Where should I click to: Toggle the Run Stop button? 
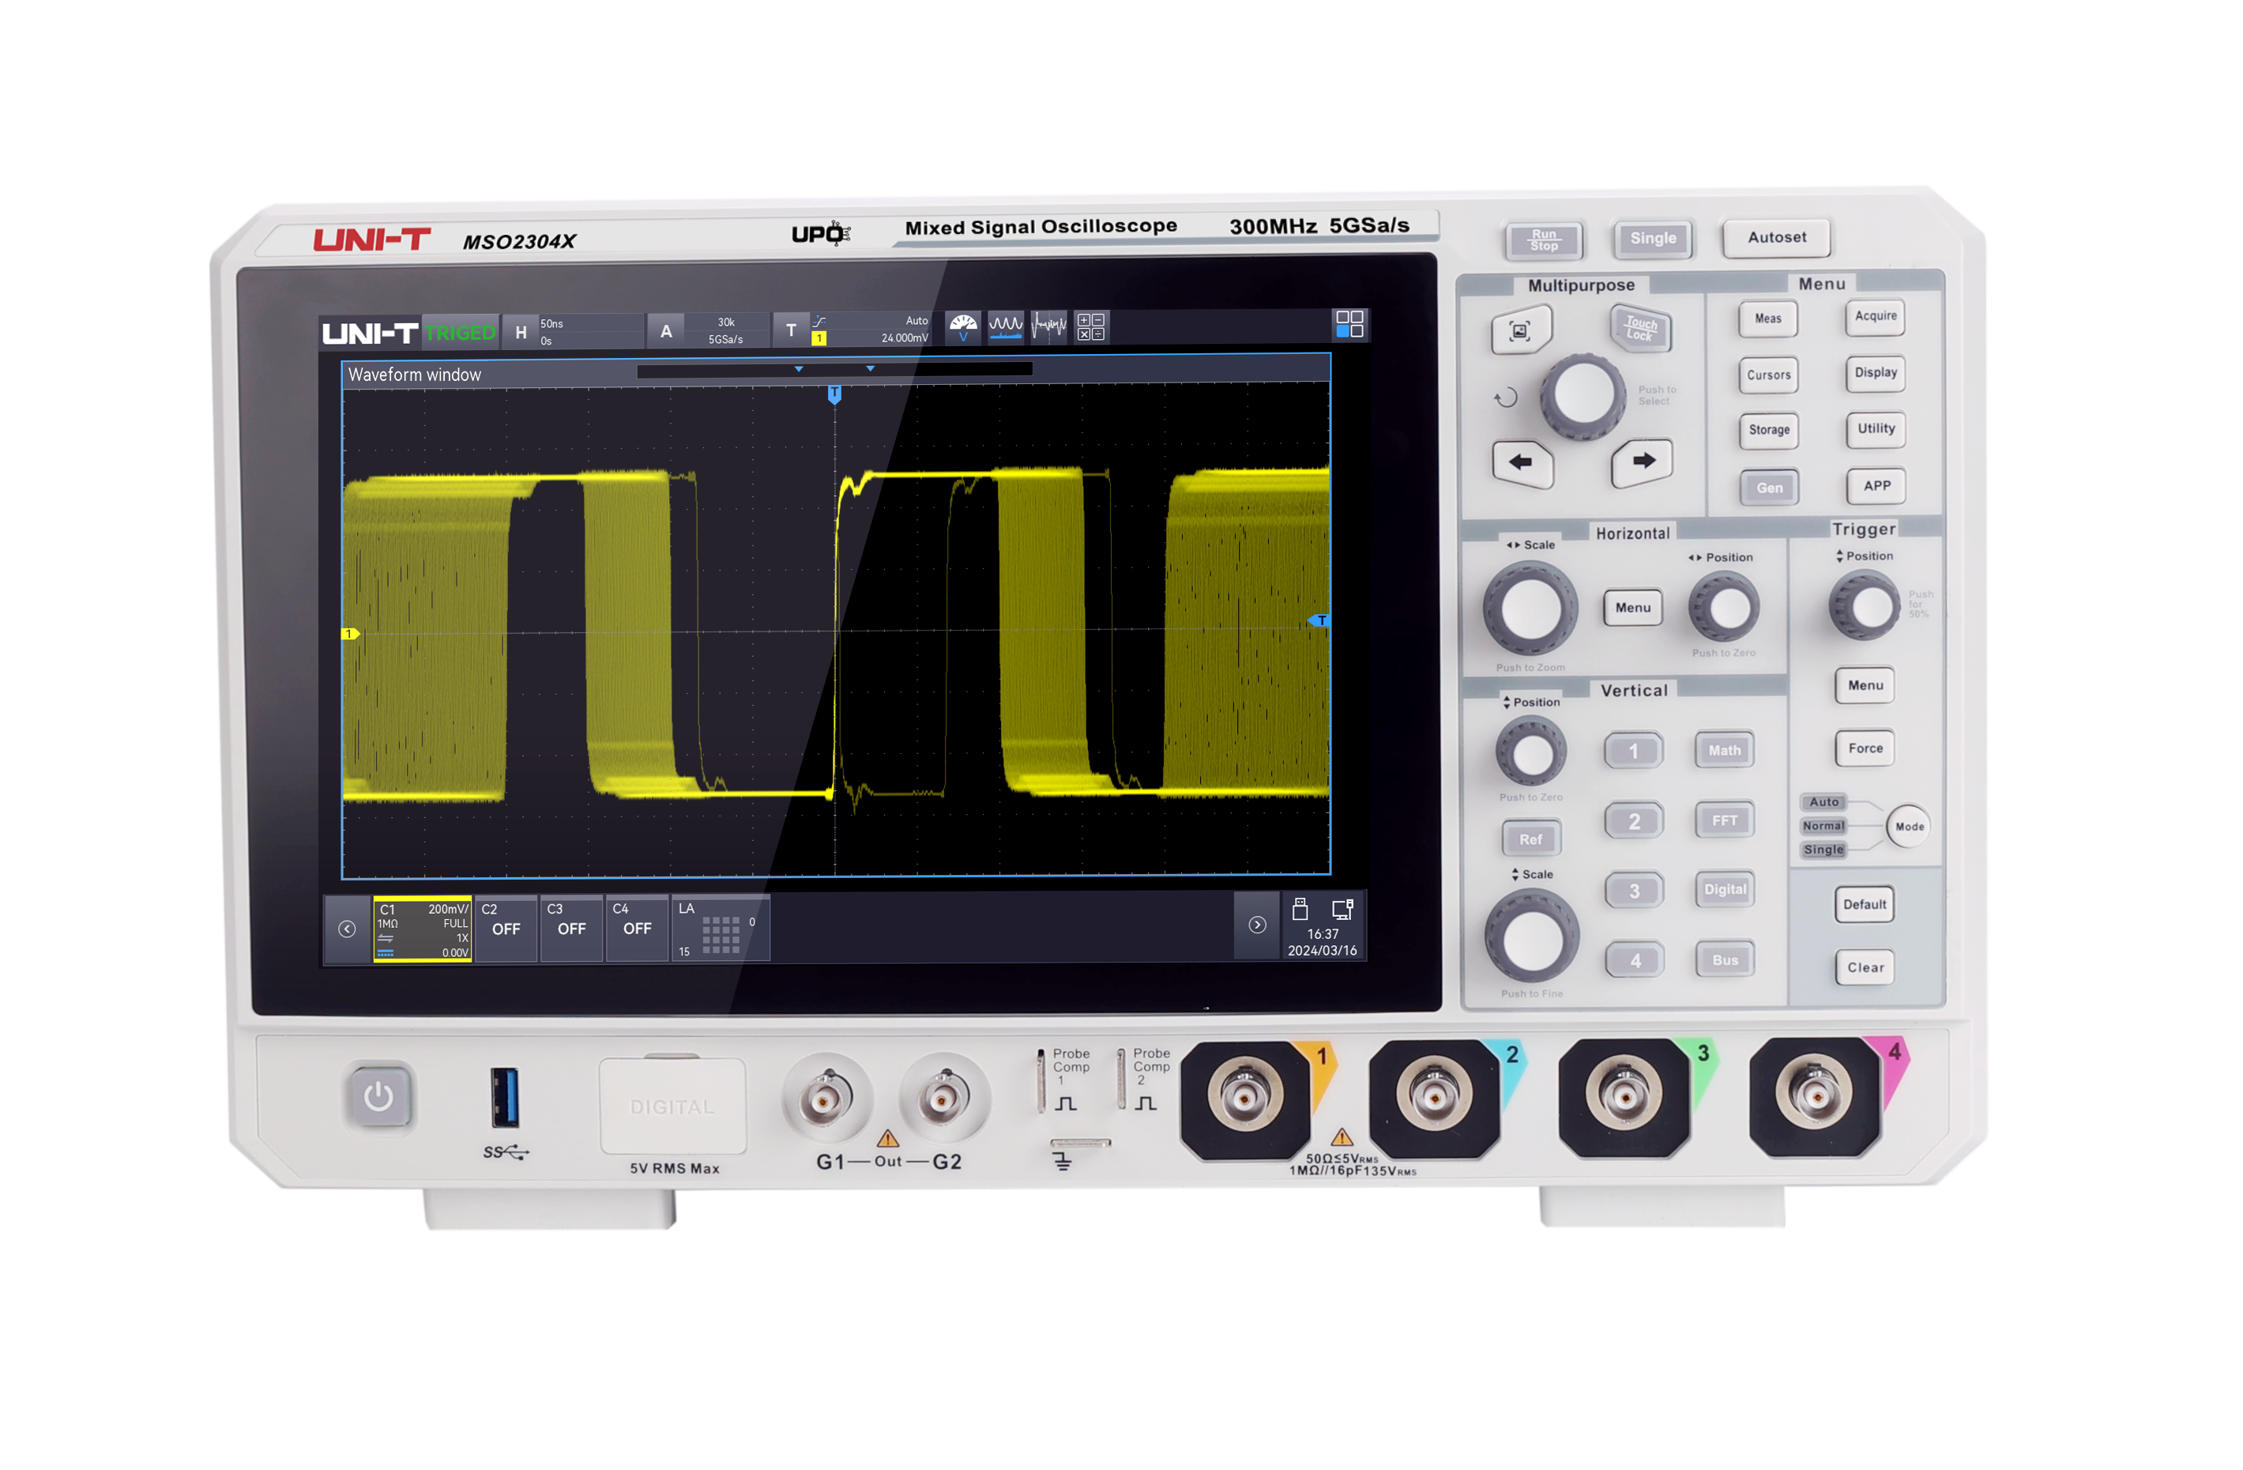(x=1543, y=240)
